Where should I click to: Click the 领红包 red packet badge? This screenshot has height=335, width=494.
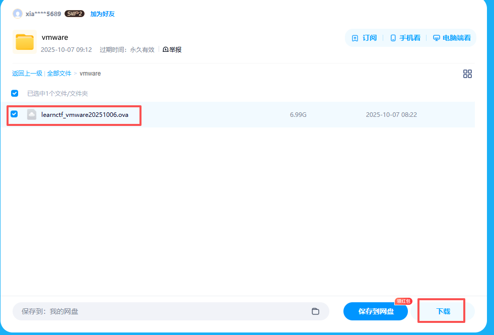(403, 301)
